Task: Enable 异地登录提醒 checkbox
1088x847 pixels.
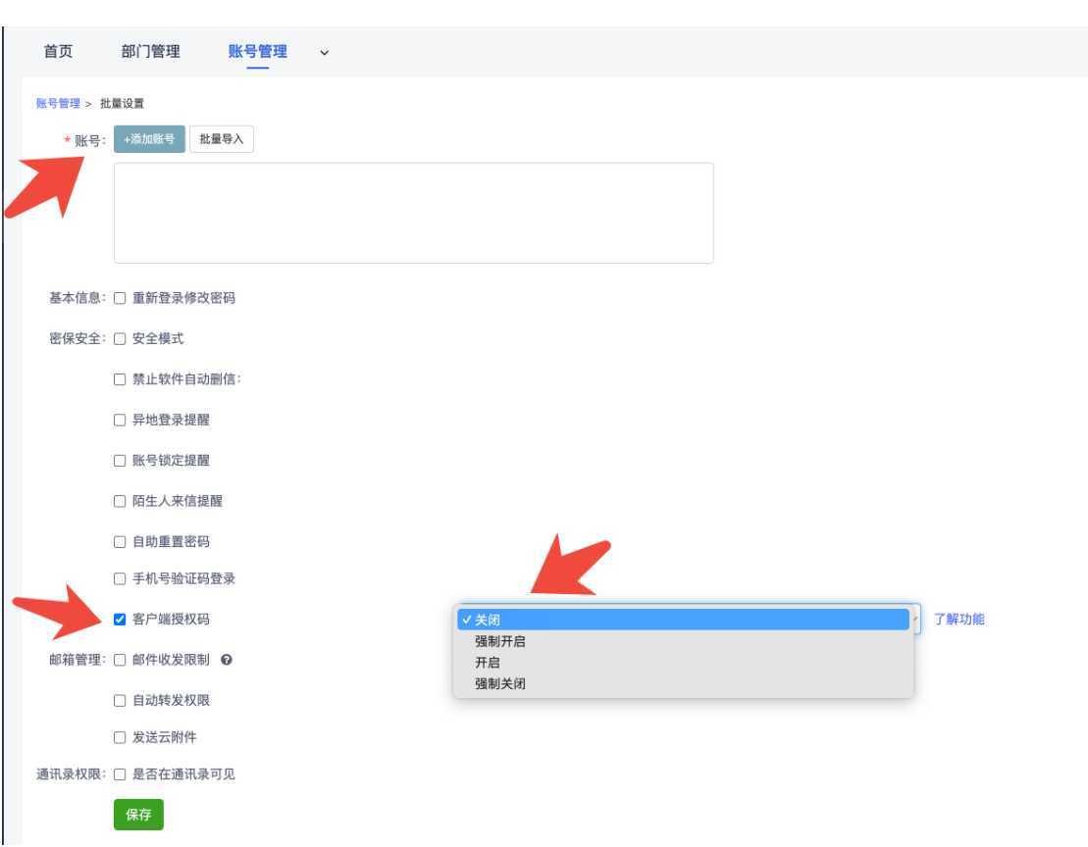Action: point(120,420)
